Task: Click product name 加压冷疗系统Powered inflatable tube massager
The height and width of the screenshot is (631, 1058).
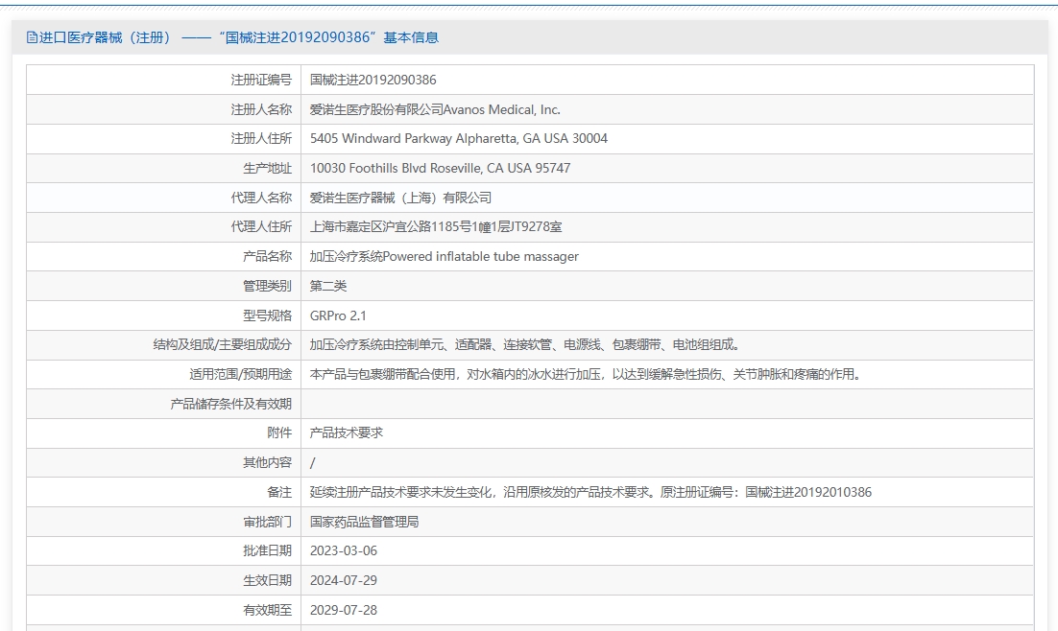Action: tap(444, 257)
